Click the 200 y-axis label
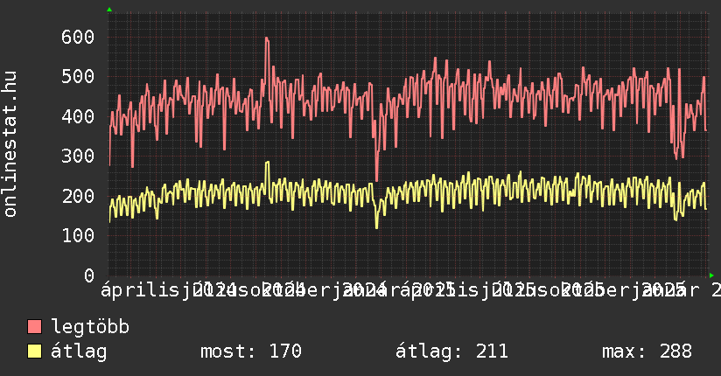 78,196
